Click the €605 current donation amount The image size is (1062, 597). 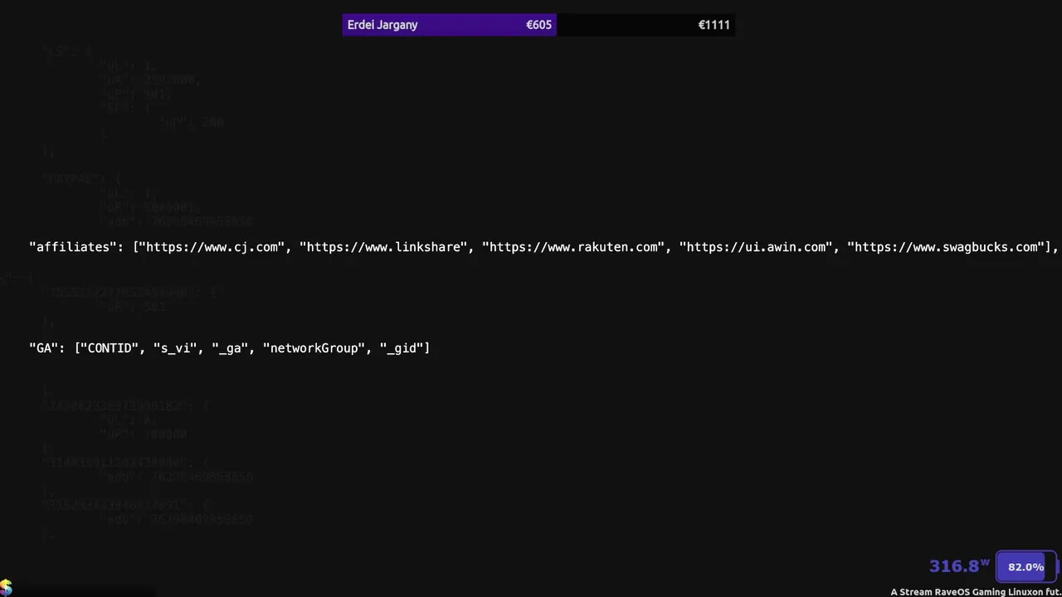point(538,25)
